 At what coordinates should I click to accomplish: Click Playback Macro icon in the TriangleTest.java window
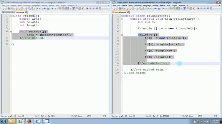click(x=205, y=9)
